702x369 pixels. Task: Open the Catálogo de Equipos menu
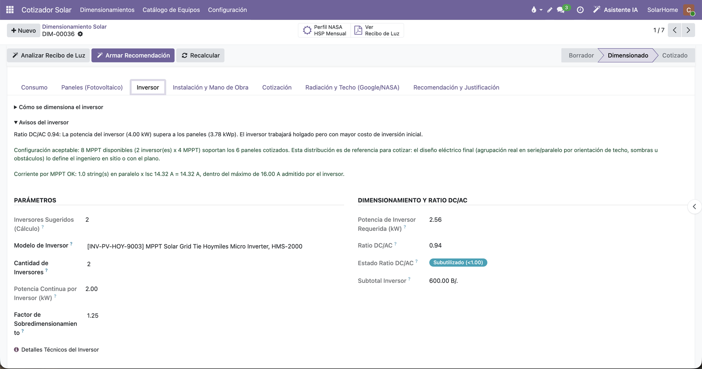tap(171, 10)
